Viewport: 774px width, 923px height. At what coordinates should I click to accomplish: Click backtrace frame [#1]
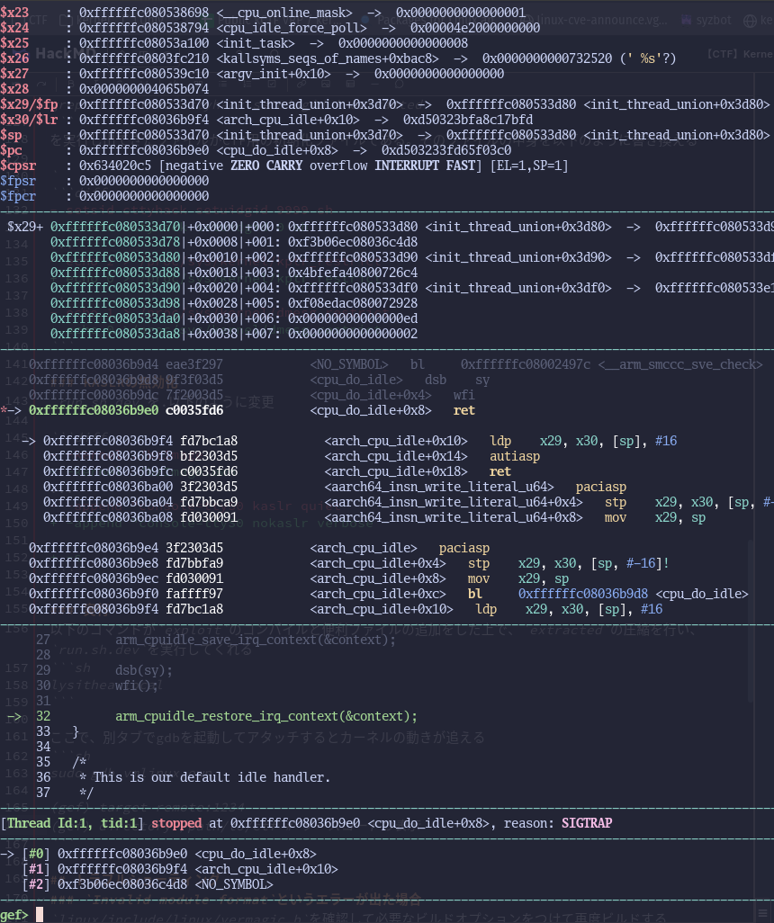(x=180, y=869)
